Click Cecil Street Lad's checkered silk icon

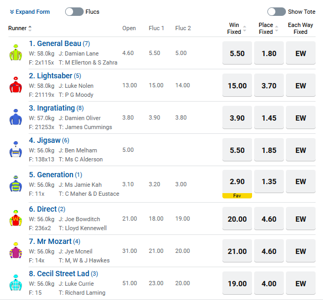(x=15, y=283)
